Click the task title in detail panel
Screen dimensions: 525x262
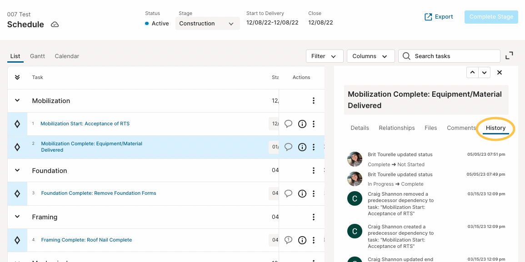[x=426, y=100]
